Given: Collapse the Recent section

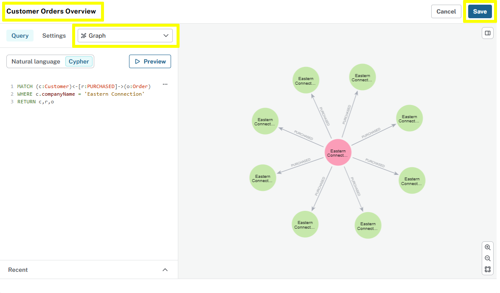Looking at the screenshot, I should [165, 270].
